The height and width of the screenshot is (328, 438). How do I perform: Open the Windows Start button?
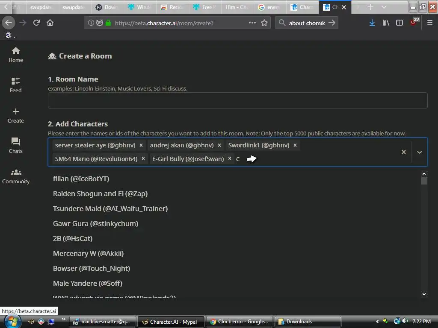[x=12, y=321]
